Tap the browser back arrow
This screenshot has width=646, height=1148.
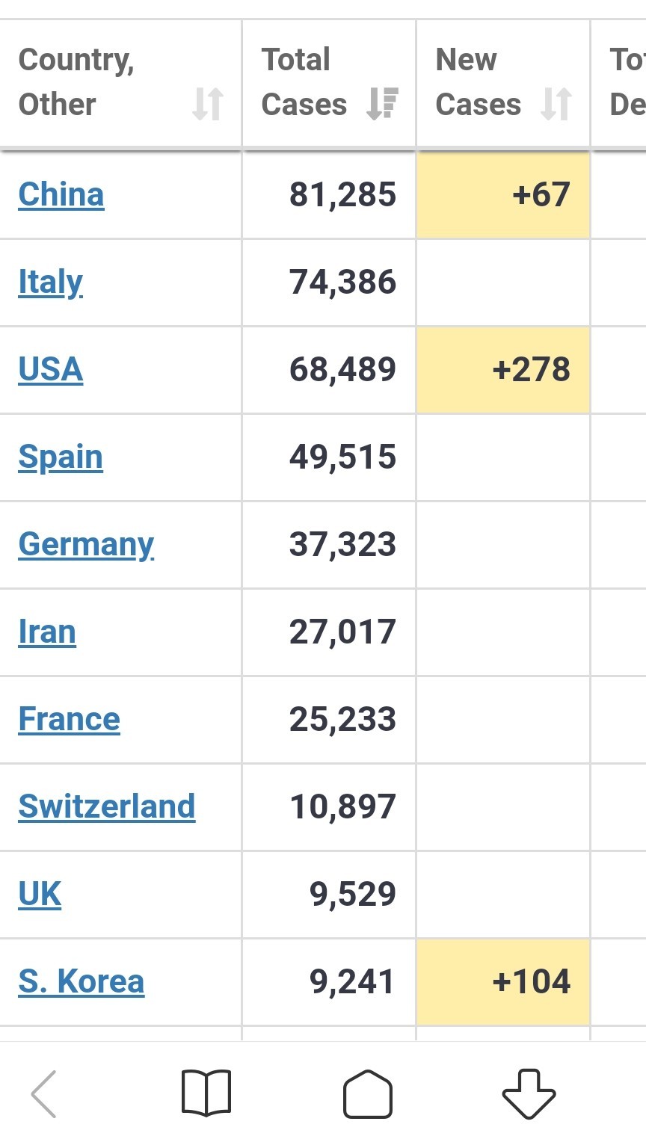(43, 1094)
